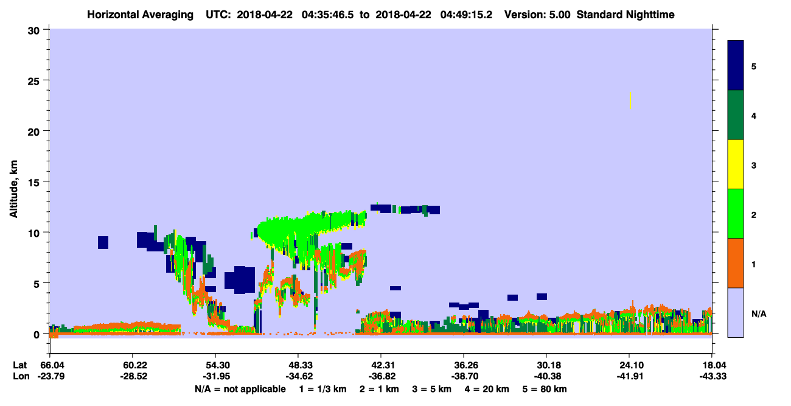The width and height of the screenshot is (791, 406).
Task: Click the 'Lat' row label
Action: [19, 365]
